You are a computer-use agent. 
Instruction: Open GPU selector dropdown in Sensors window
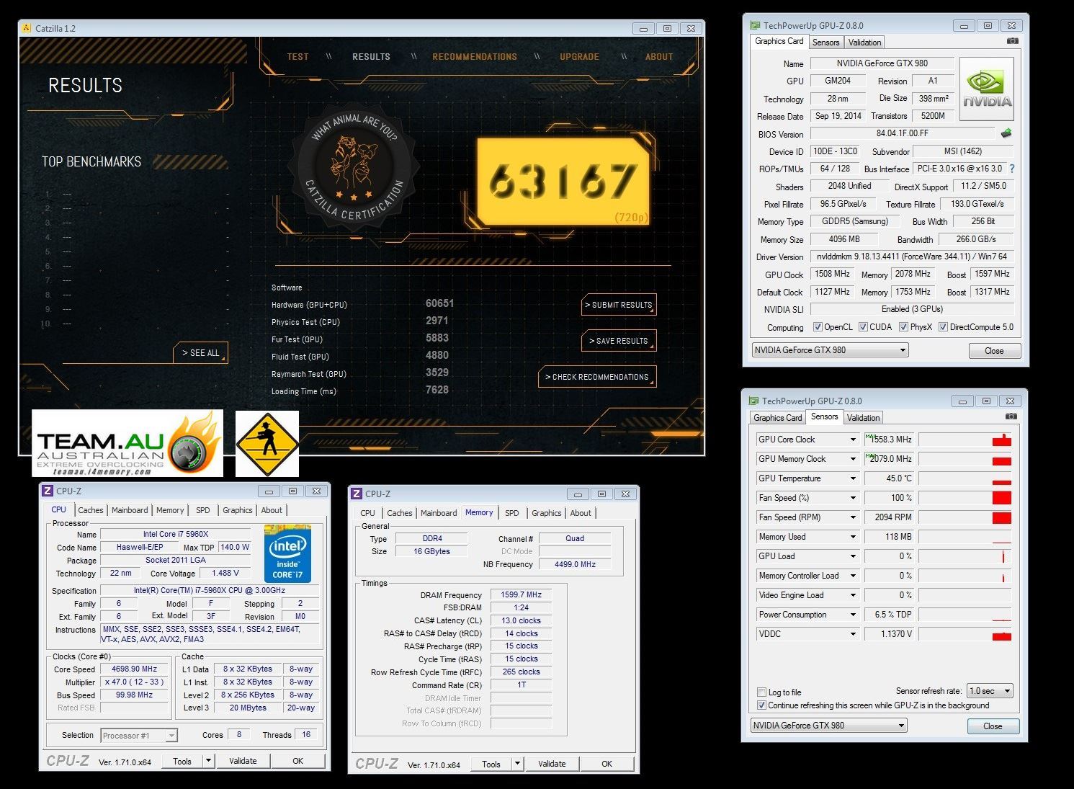[828, 726]
